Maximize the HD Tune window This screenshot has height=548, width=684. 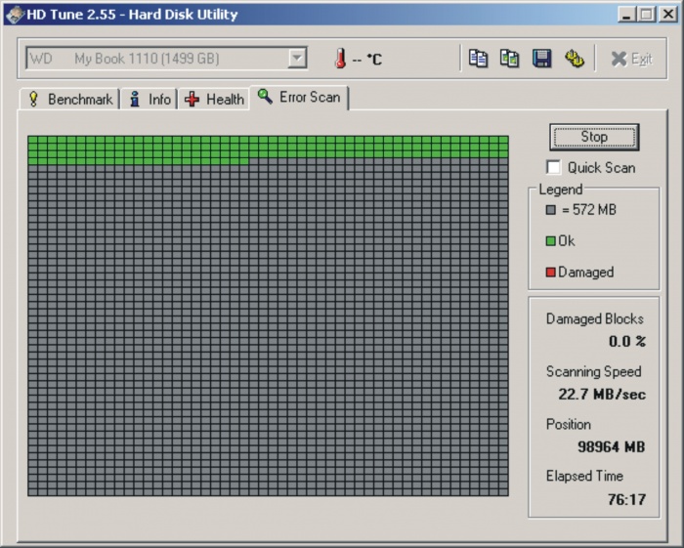(x=647, y=15)
